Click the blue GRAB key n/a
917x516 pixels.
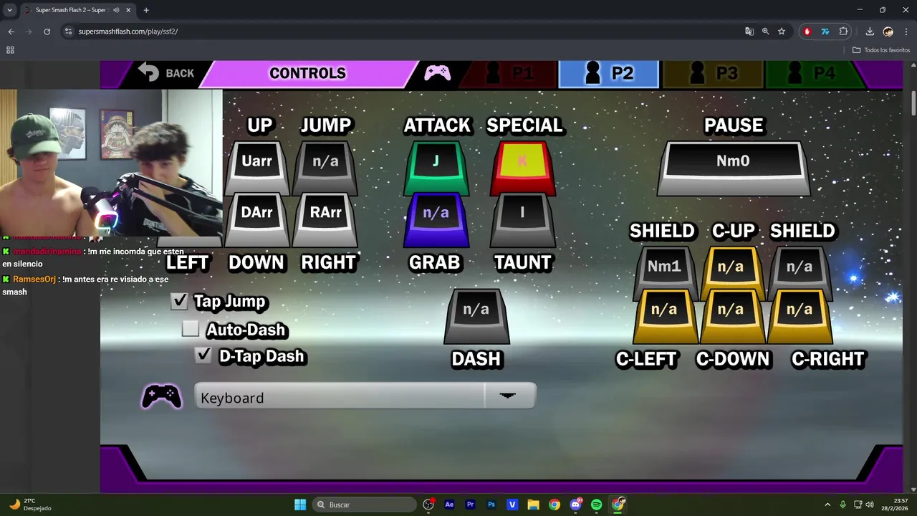436,219
